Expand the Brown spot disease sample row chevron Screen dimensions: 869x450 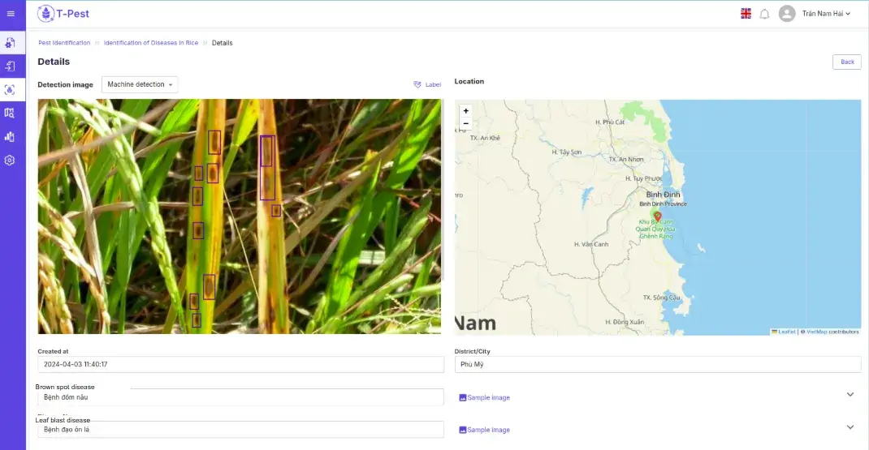pyautogui.click(x=850, y=395)
